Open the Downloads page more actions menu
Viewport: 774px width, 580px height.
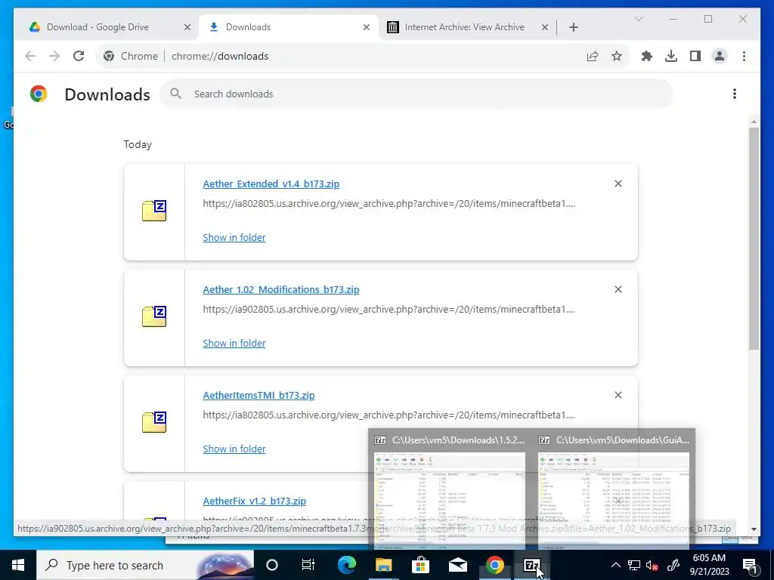735,94
